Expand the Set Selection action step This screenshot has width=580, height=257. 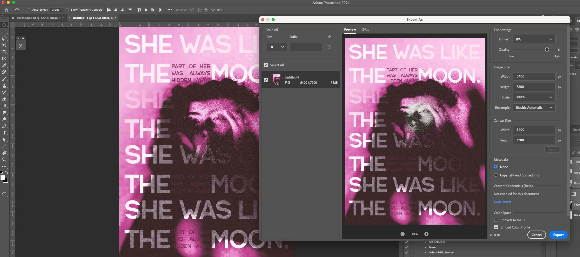(x=425, y=242)
